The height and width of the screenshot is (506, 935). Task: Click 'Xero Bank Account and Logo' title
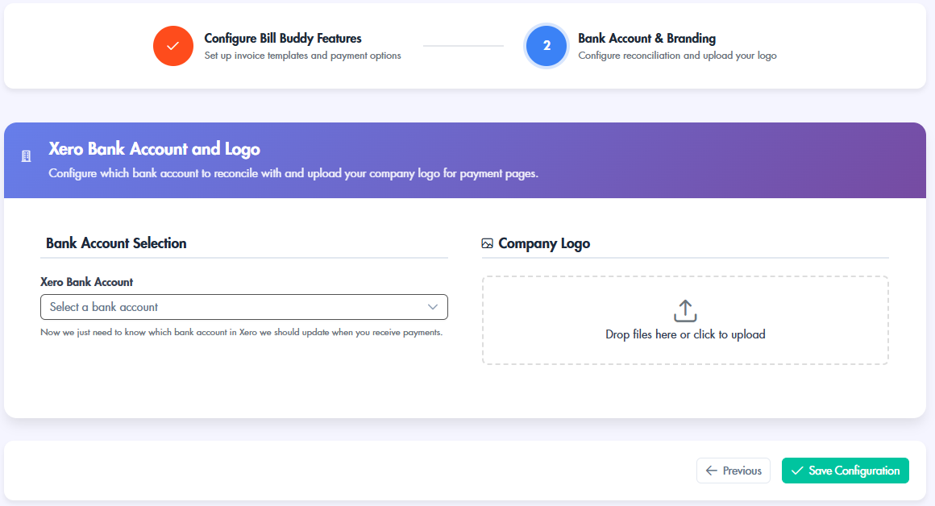point(155,148)
